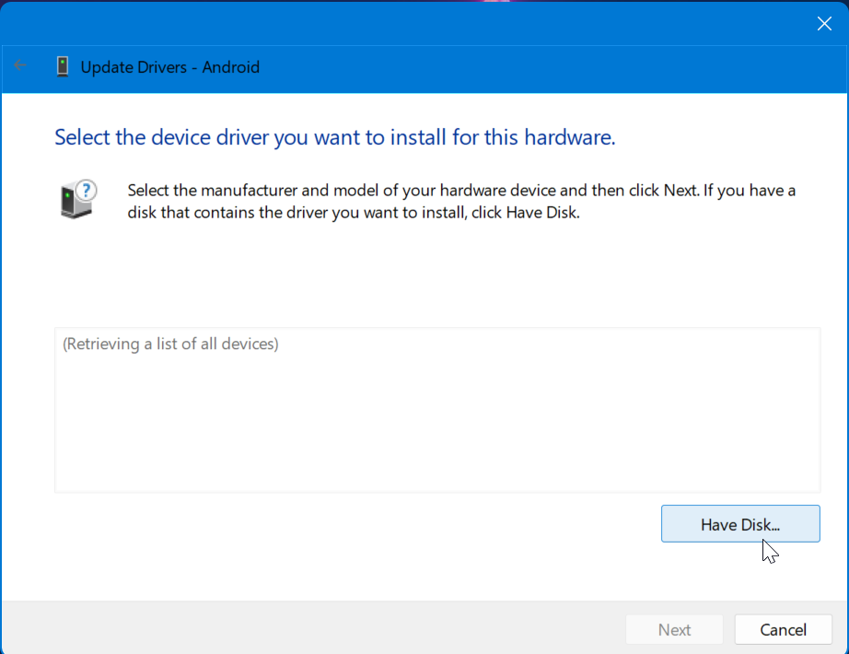Select the blue heading about device driver selection
Screen dimensions: 849x654
point(335,136)
